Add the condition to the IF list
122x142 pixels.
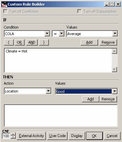click(89, 42)
